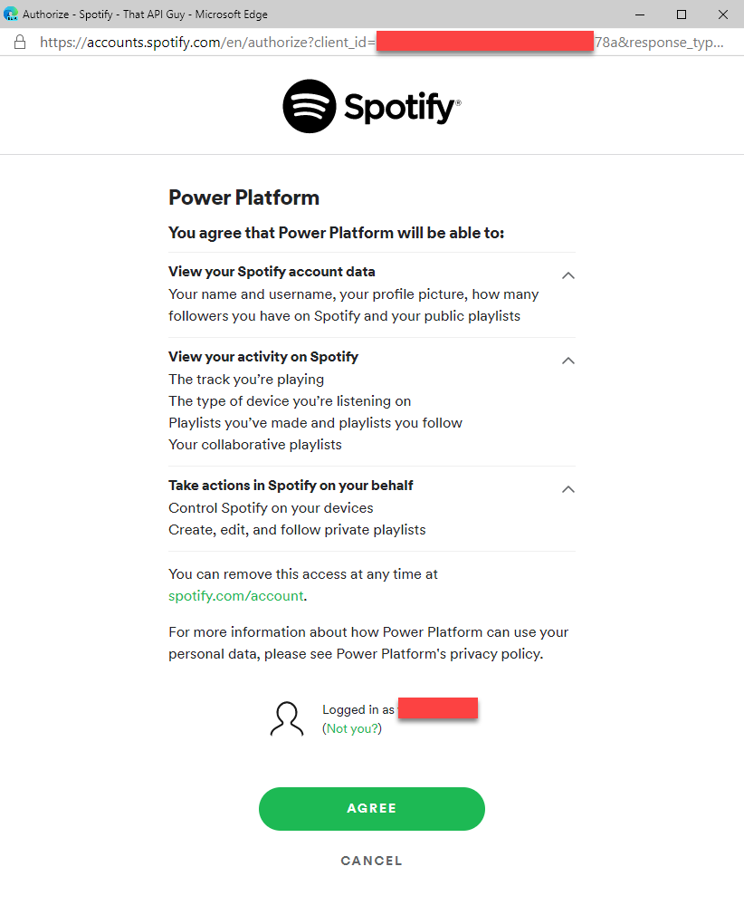This screenshot has height=905, width=744.
Task: Maximize the Authorize Spotify window
Action: [682, 14]
